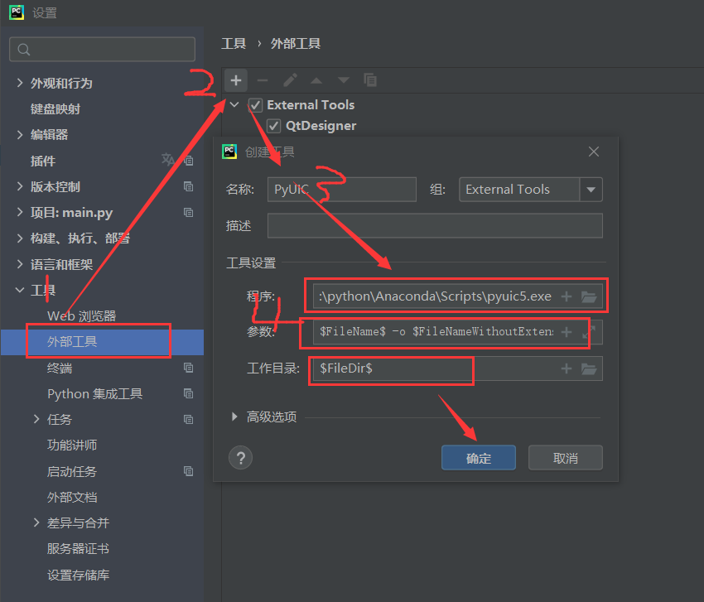Expand the 高级选项 section
The image size is (704, 602).
234,417
